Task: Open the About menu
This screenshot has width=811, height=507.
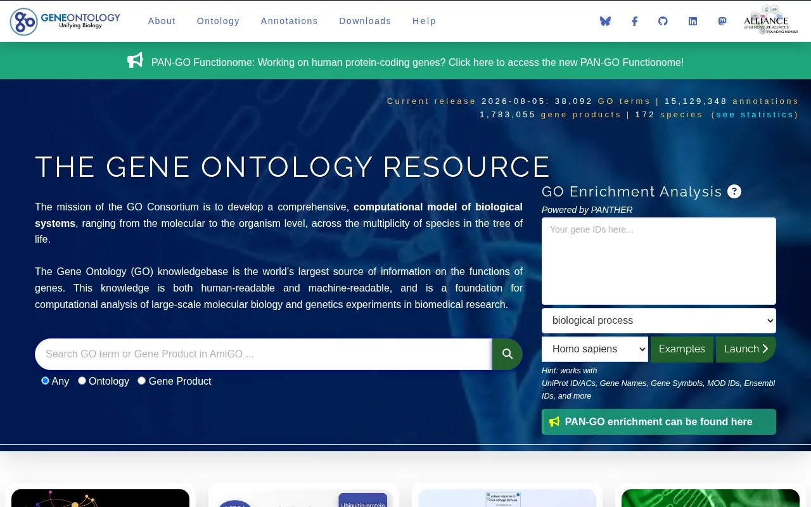Action: 162,21
